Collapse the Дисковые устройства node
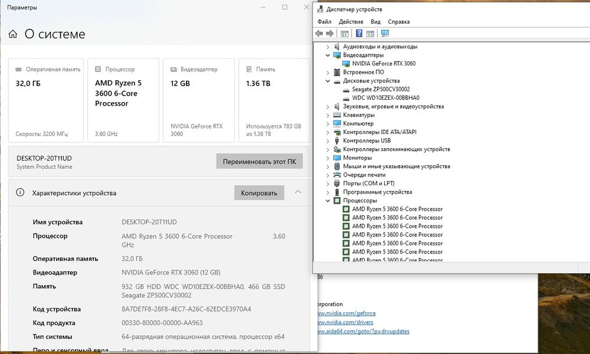Image resolution: width=590 pixels, height=354 pixels. pyautogui.click(x=327, y=81)
